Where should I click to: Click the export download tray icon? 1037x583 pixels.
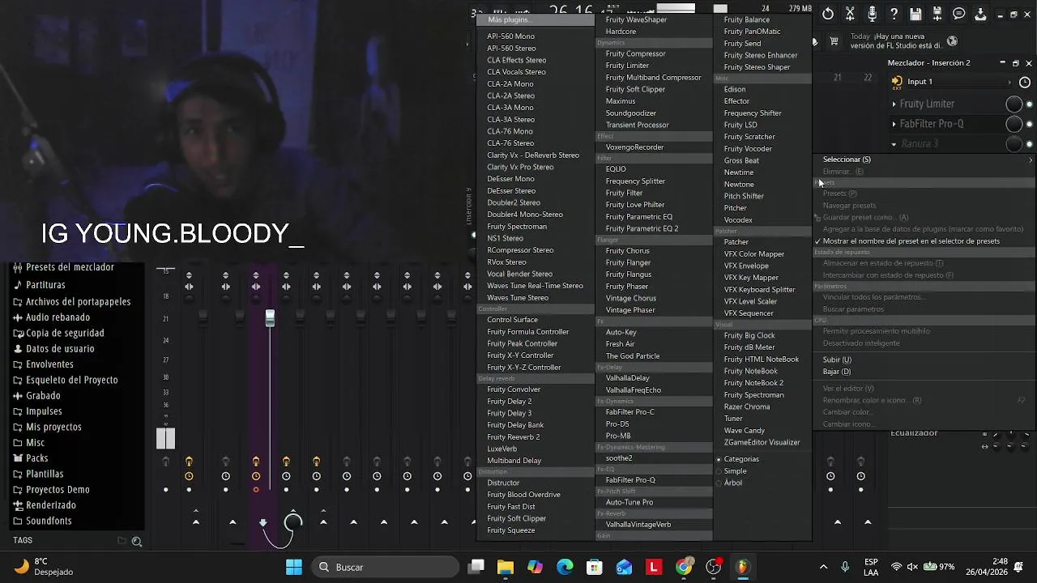tap(980, 14)
